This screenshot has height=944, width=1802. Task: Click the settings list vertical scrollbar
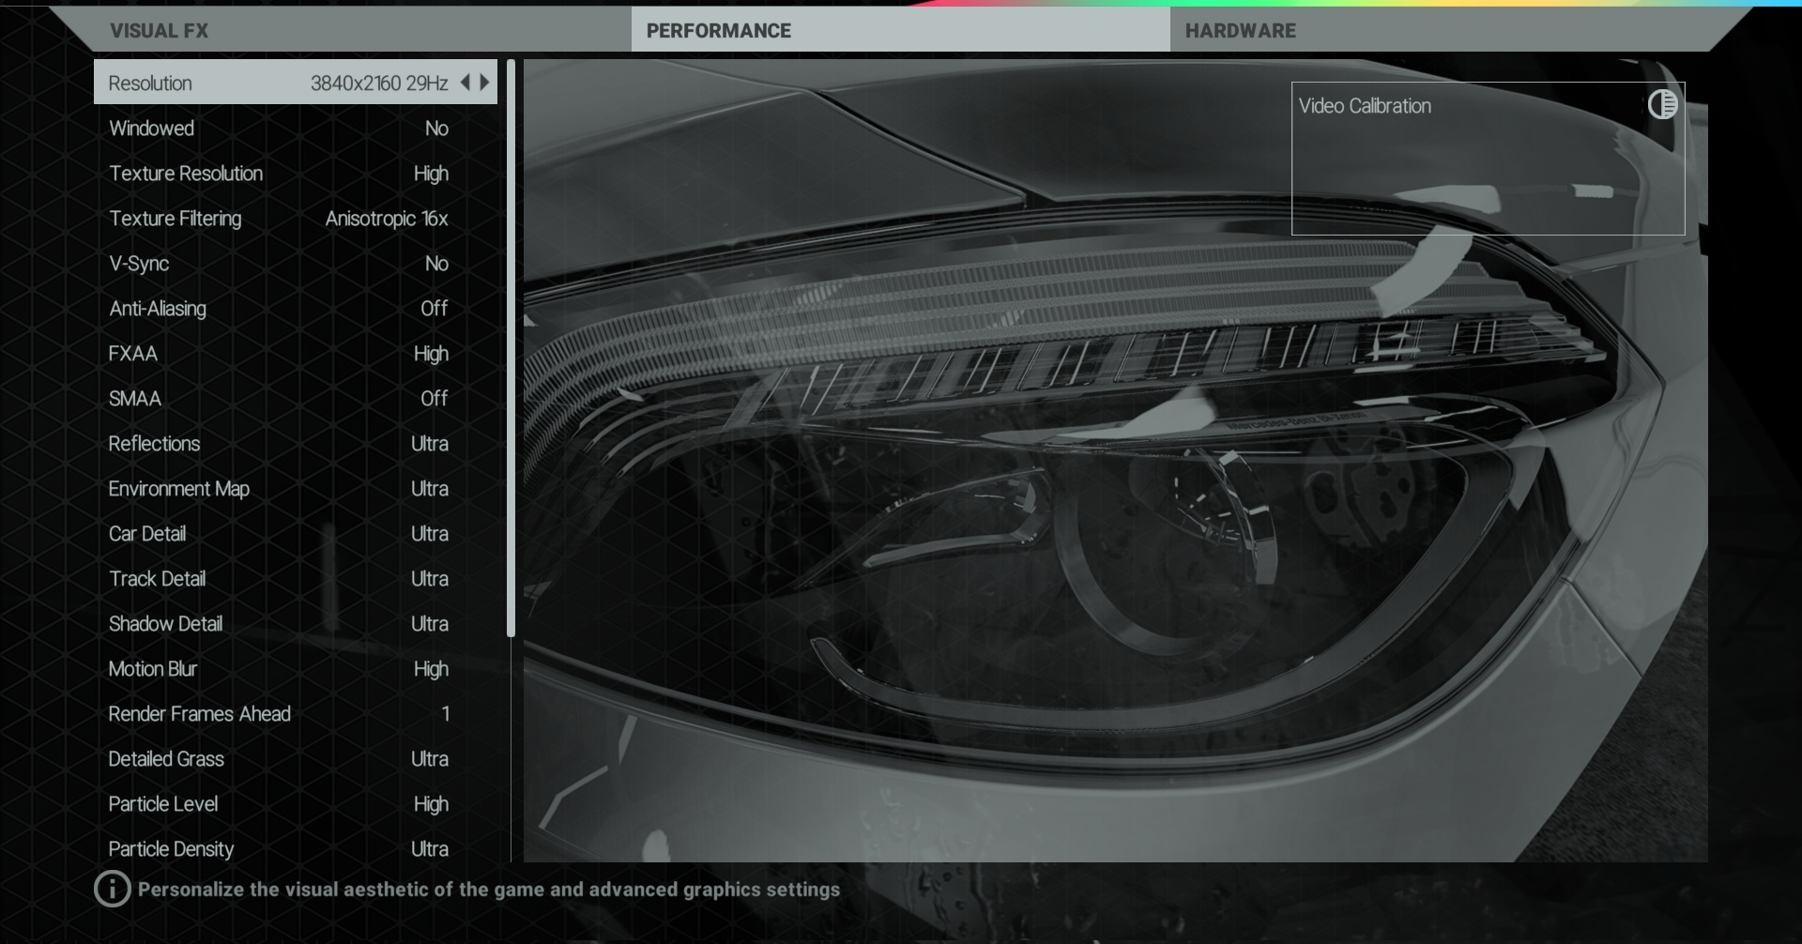coord(511,347)
